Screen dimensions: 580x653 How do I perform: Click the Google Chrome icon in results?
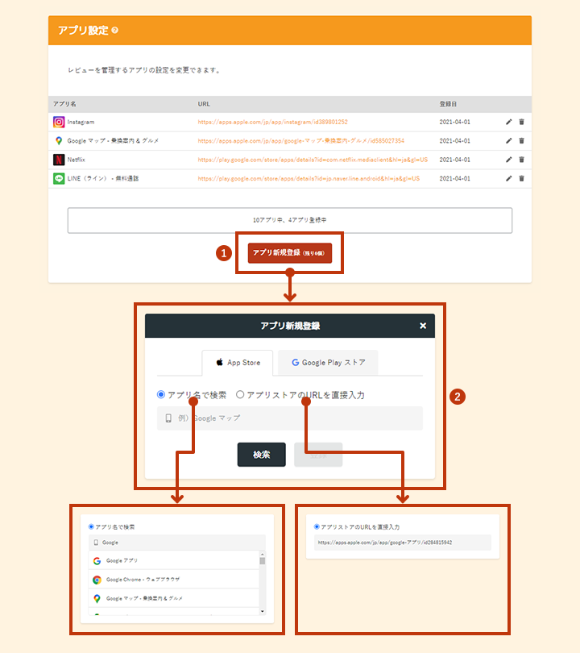click(97, 580)
